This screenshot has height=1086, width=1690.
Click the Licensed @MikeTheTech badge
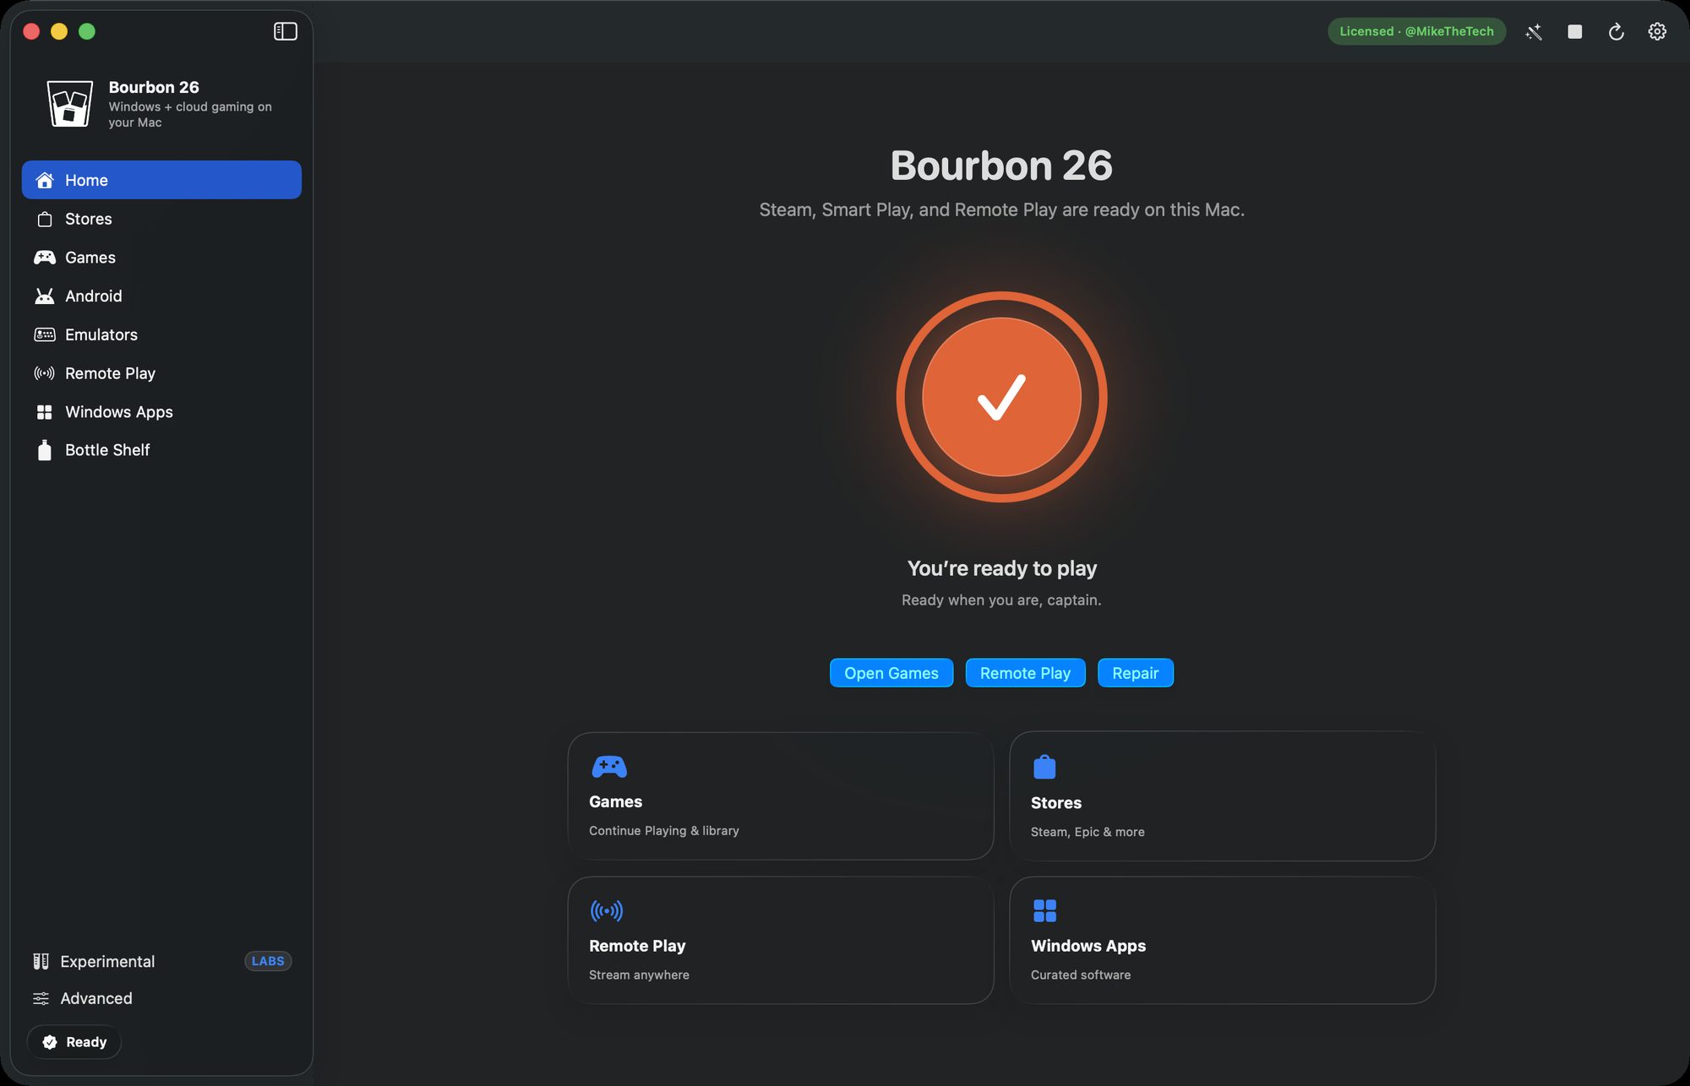1416,31
